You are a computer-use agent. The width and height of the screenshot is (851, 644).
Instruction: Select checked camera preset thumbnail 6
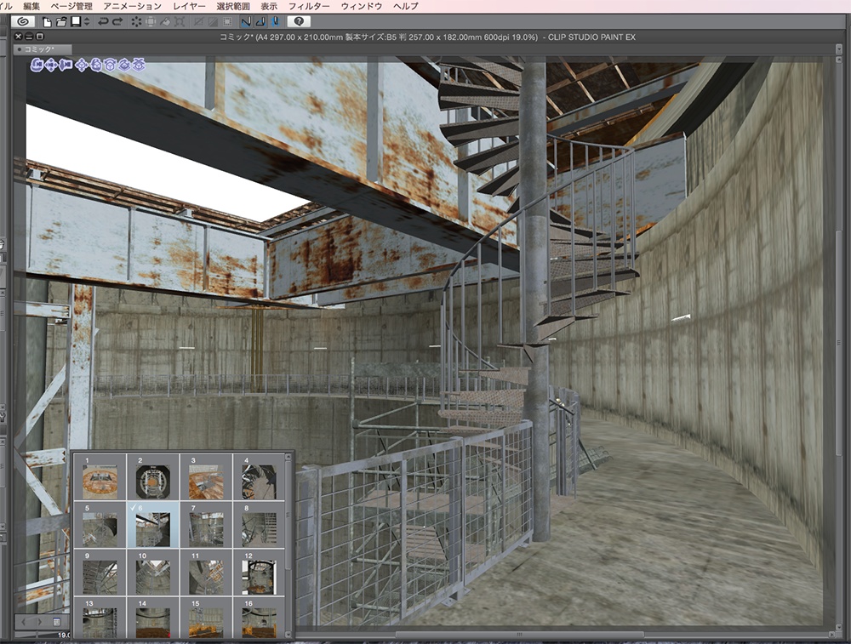point(153,525)
